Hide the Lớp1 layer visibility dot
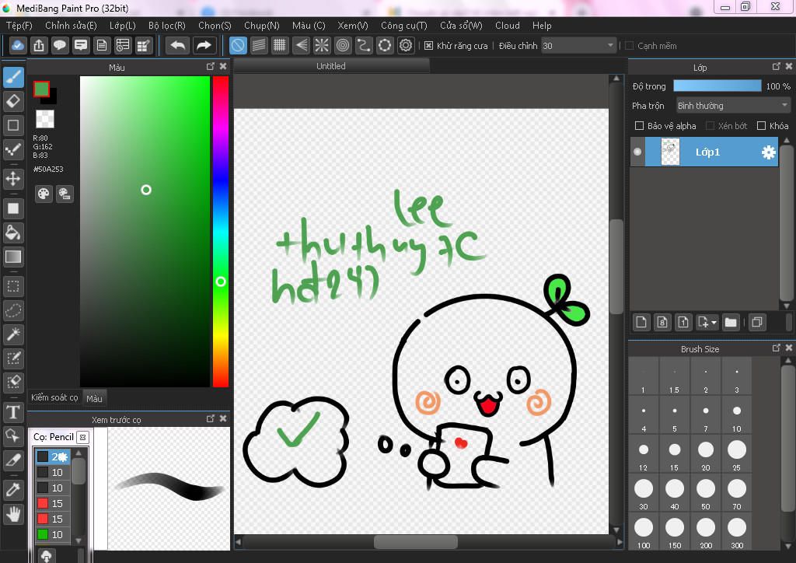This screenshot has width=796, height=563. click(x=637, y=152)
